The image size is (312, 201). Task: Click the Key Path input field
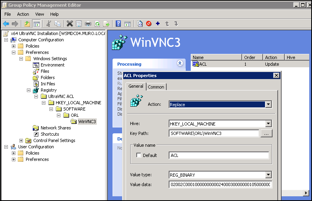(x=214, y=133)
